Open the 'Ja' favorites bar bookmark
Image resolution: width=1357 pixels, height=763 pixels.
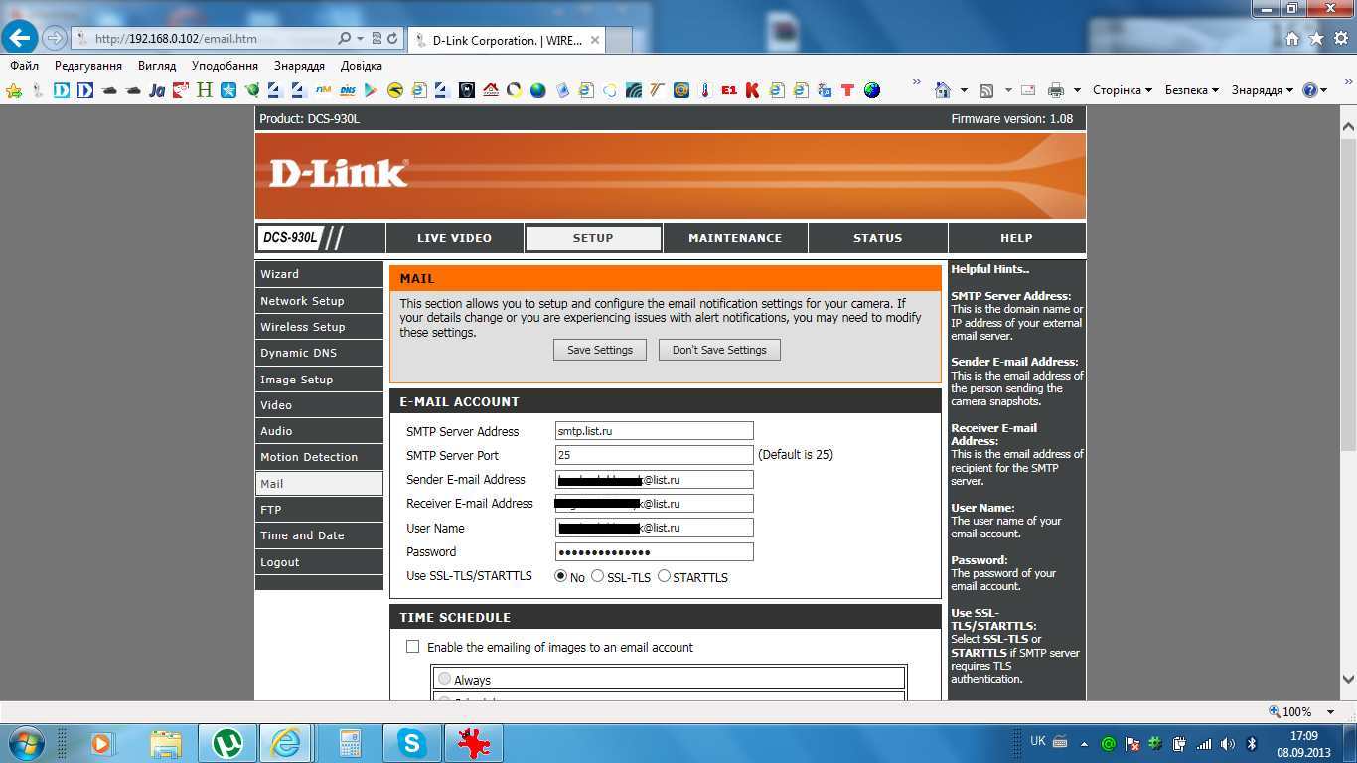coord(157,90)
